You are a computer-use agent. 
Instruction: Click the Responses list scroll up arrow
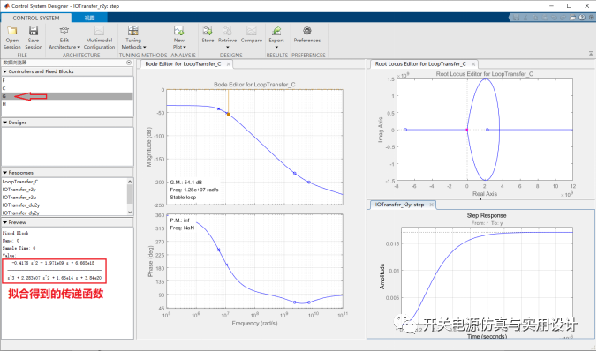[130, 182]
